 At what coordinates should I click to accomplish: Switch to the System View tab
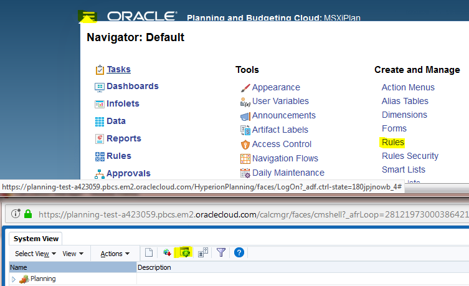(x=36, y=239)
